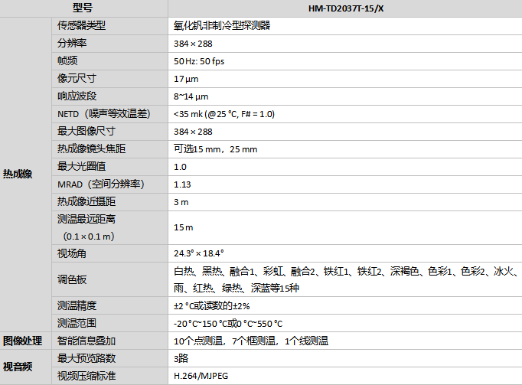Select the model name HM-TD2037T-15/X
The width and height of the screenshot is (522, 385).
pos(345,8)
